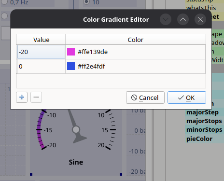Click the OK button in Color Gradient Editor
Image resolution: width=224 pixels, height=181 pixels.
[187, 97]
